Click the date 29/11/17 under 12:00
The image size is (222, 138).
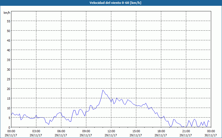click(x=111, y=135)
